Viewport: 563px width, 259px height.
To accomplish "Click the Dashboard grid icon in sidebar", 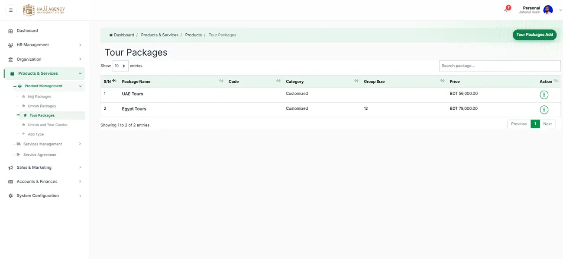I will click(x=11, y=31).
